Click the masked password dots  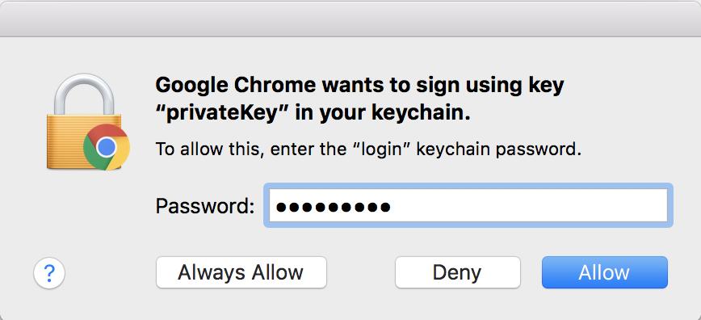[334, 207]
